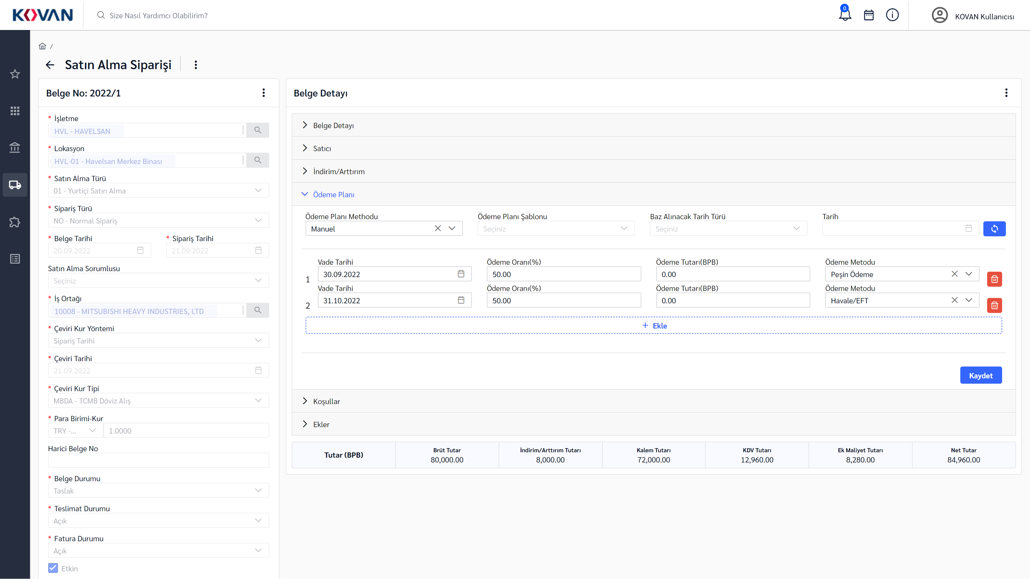Clear the Manuel payment plan method
The image size is (1030, 579).
(438, 228)
